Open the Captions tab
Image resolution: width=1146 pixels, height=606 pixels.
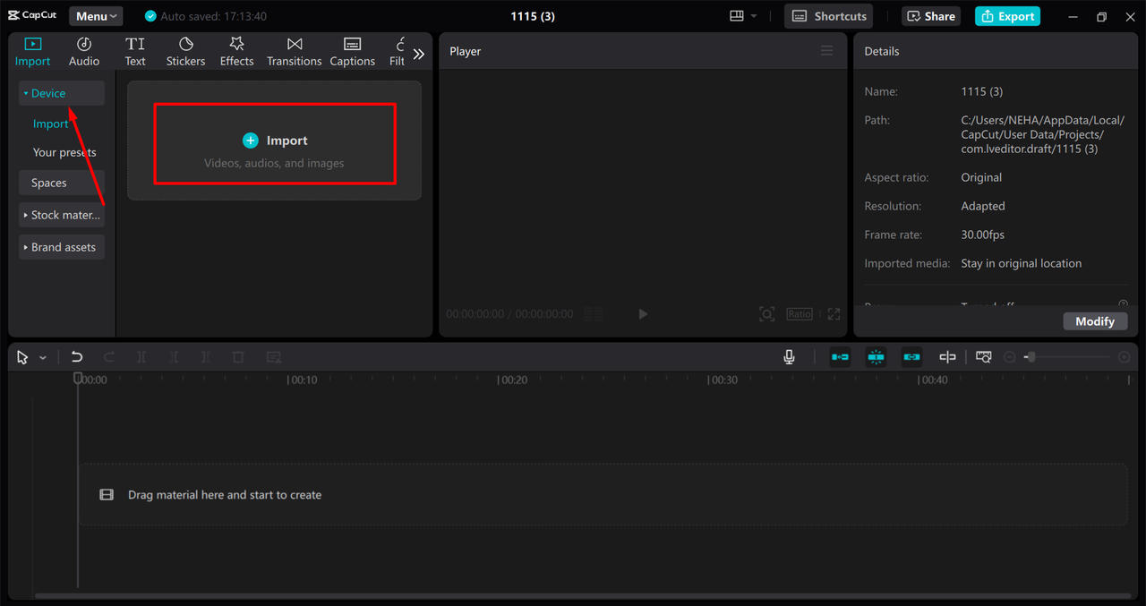point(352,52)
